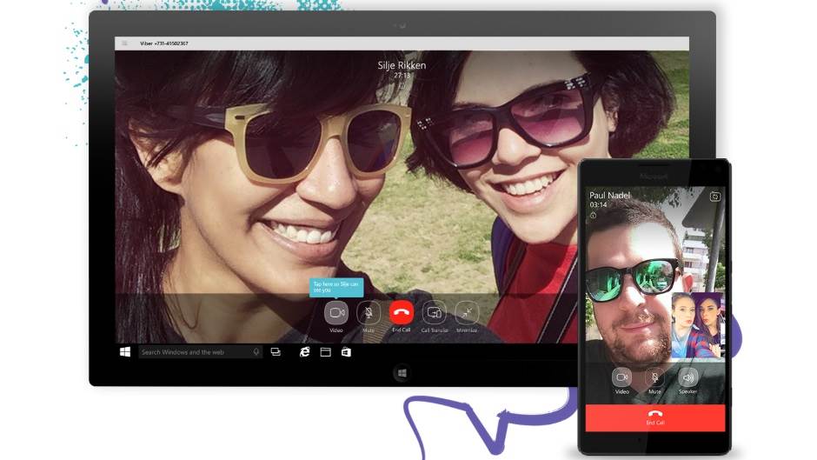Open the Windows Store taskbar icon
Viewport: 817px width, 460px height.
346,352
